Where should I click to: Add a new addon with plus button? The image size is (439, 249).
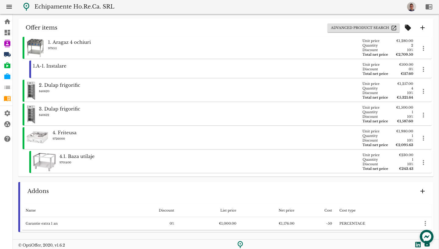pyautogui.click(x=423, y=191)
